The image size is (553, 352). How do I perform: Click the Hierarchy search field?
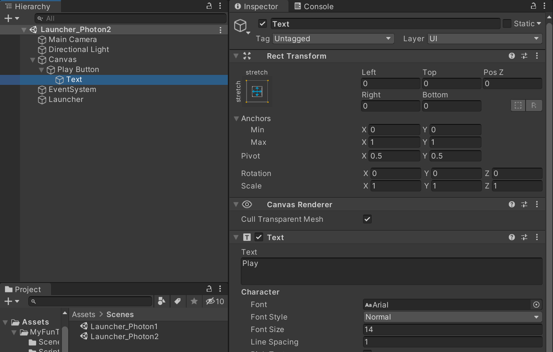pyautogui.click(x=131, y=18)
